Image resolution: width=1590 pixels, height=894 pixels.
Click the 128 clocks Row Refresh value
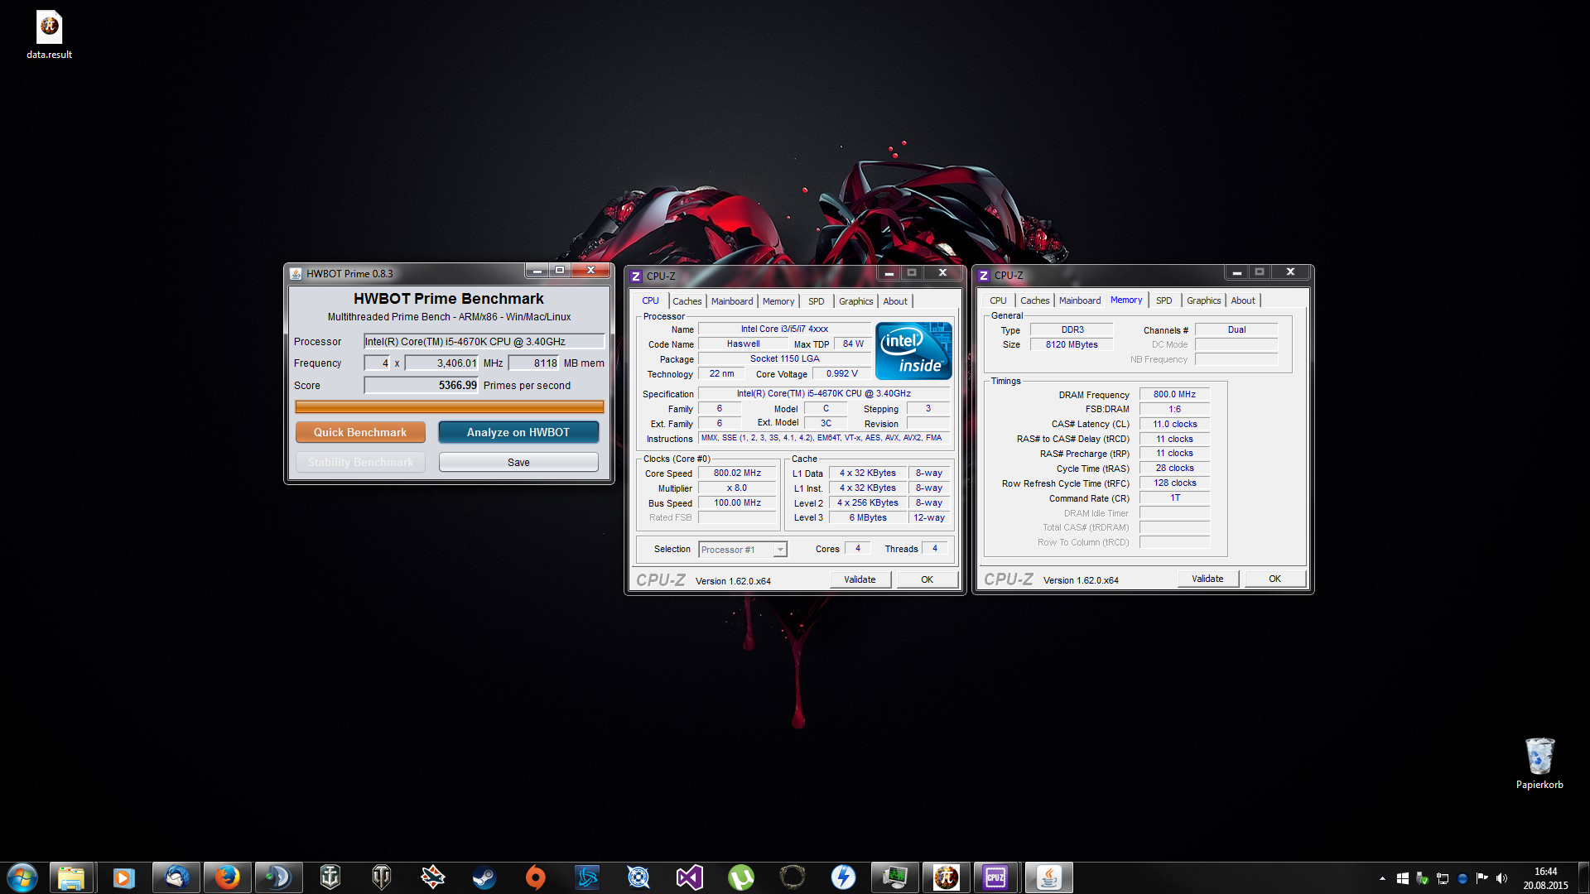pyautogui.click(x=1174, y=483)
